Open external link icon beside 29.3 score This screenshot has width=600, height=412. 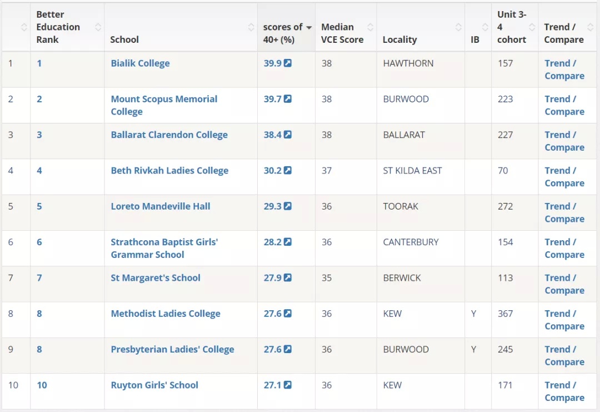pyautogui.click(x=287, y=206)
